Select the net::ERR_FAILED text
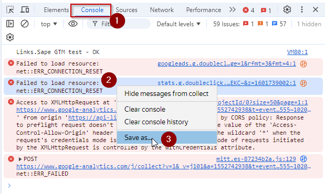Image resolution: width=325 pixels, height=194 pixels. coord(43,174)
